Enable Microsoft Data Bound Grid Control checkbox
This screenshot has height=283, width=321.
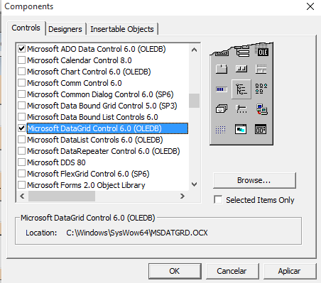[21, 106]
